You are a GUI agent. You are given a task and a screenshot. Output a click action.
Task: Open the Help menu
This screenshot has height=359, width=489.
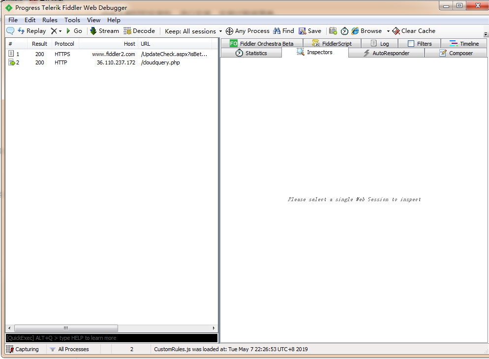(114, 20)
